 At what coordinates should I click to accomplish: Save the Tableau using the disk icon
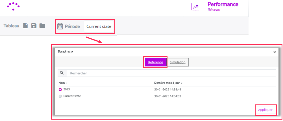34,26
